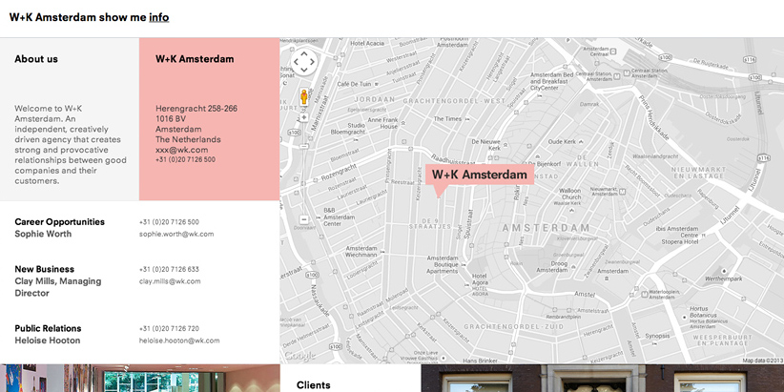Click Hans Brinker map label
The height and width of the screenshot is (392, 784).
pyautogui.click(x=480, y=361)
